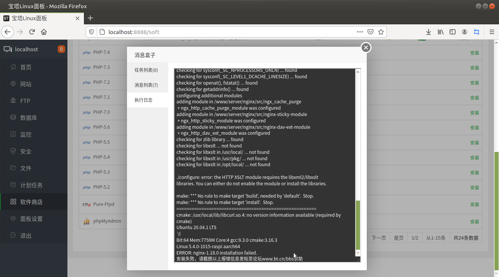Open the Firefox downloads icon
The image size is (499, 277).
point(429,32)
